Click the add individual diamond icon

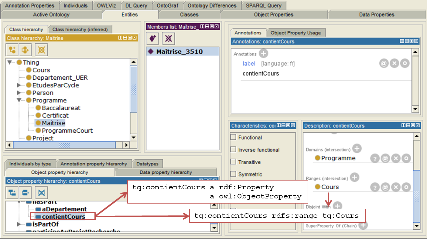(x=153, y=38)
